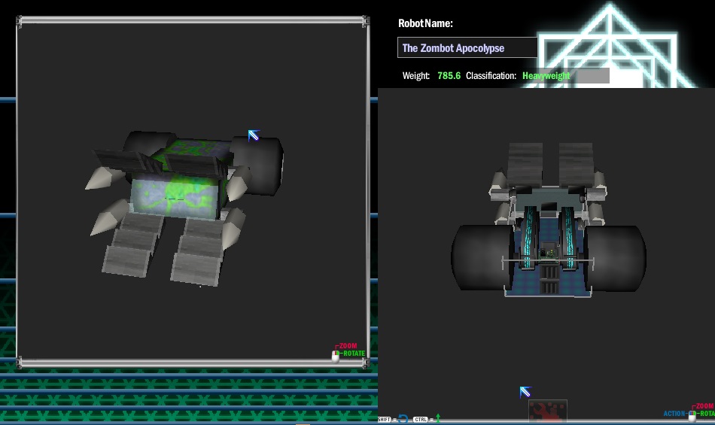Click the blue ACTION hint label
The image size is (715, 425).
click(674, 414)
